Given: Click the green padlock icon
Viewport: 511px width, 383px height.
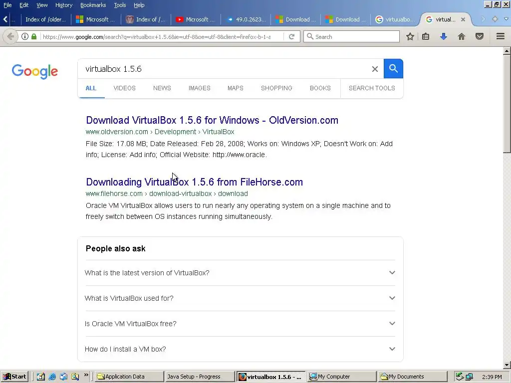Looking at the screenshot, I should tap(34, 36).
